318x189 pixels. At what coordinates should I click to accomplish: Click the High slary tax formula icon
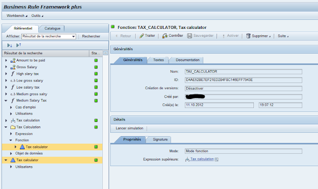13,74
